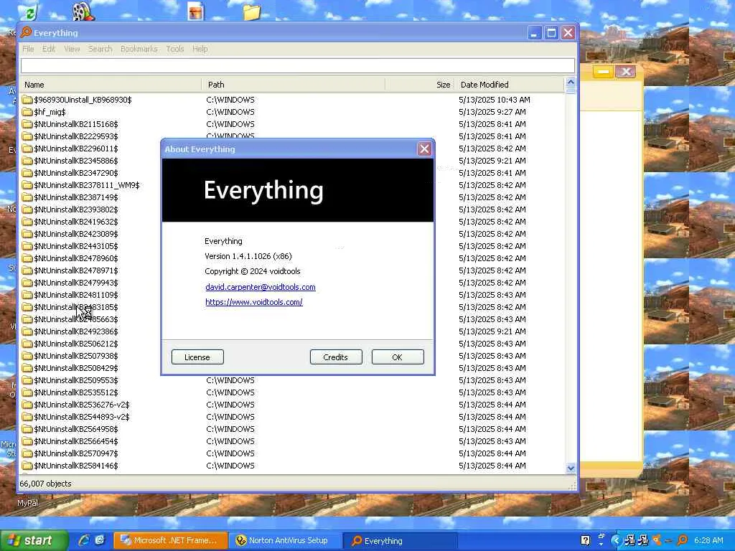Image resolution: width=735 pixels, height=551 pixels.
Task: Focus the Everything search box
Action: click(x=298, y=65)
